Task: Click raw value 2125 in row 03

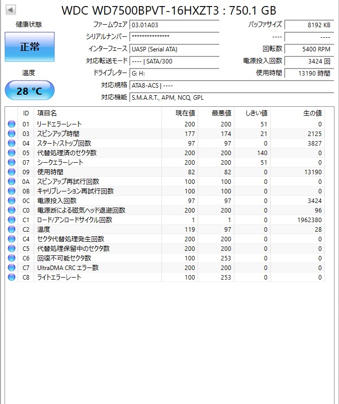Action: tap(315, 133)
